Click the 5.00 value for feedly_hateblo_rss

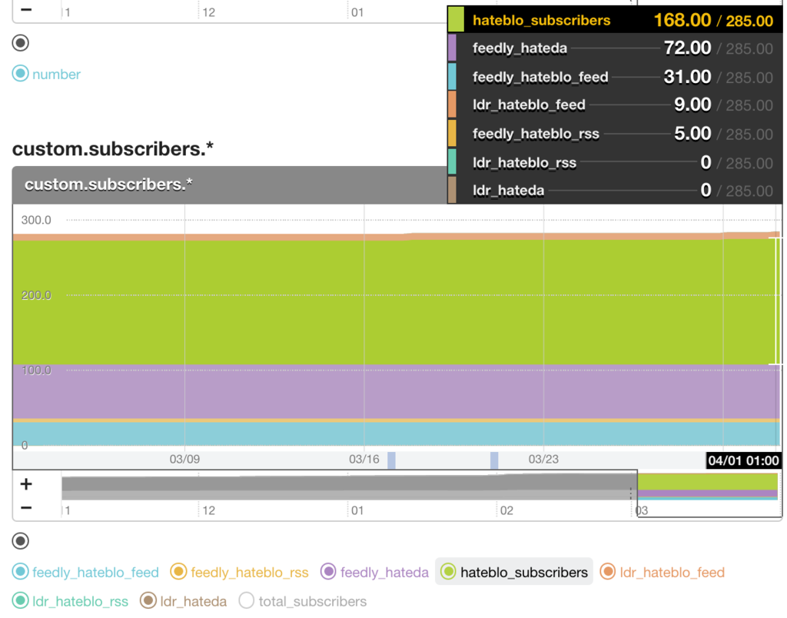[x=692, y=134]
